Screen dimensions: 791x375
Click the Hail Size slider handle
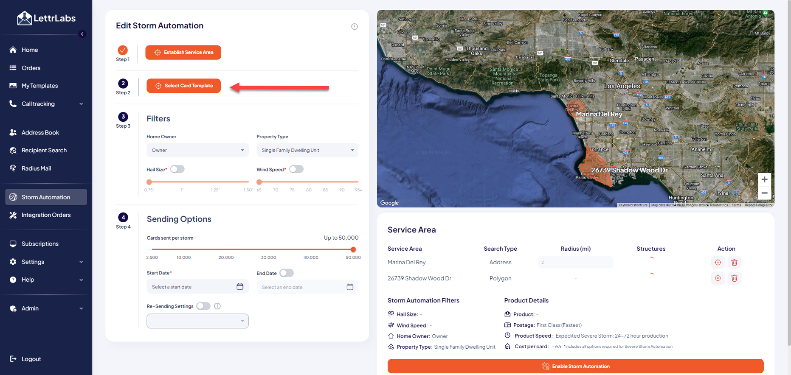(x=149, y=182)
